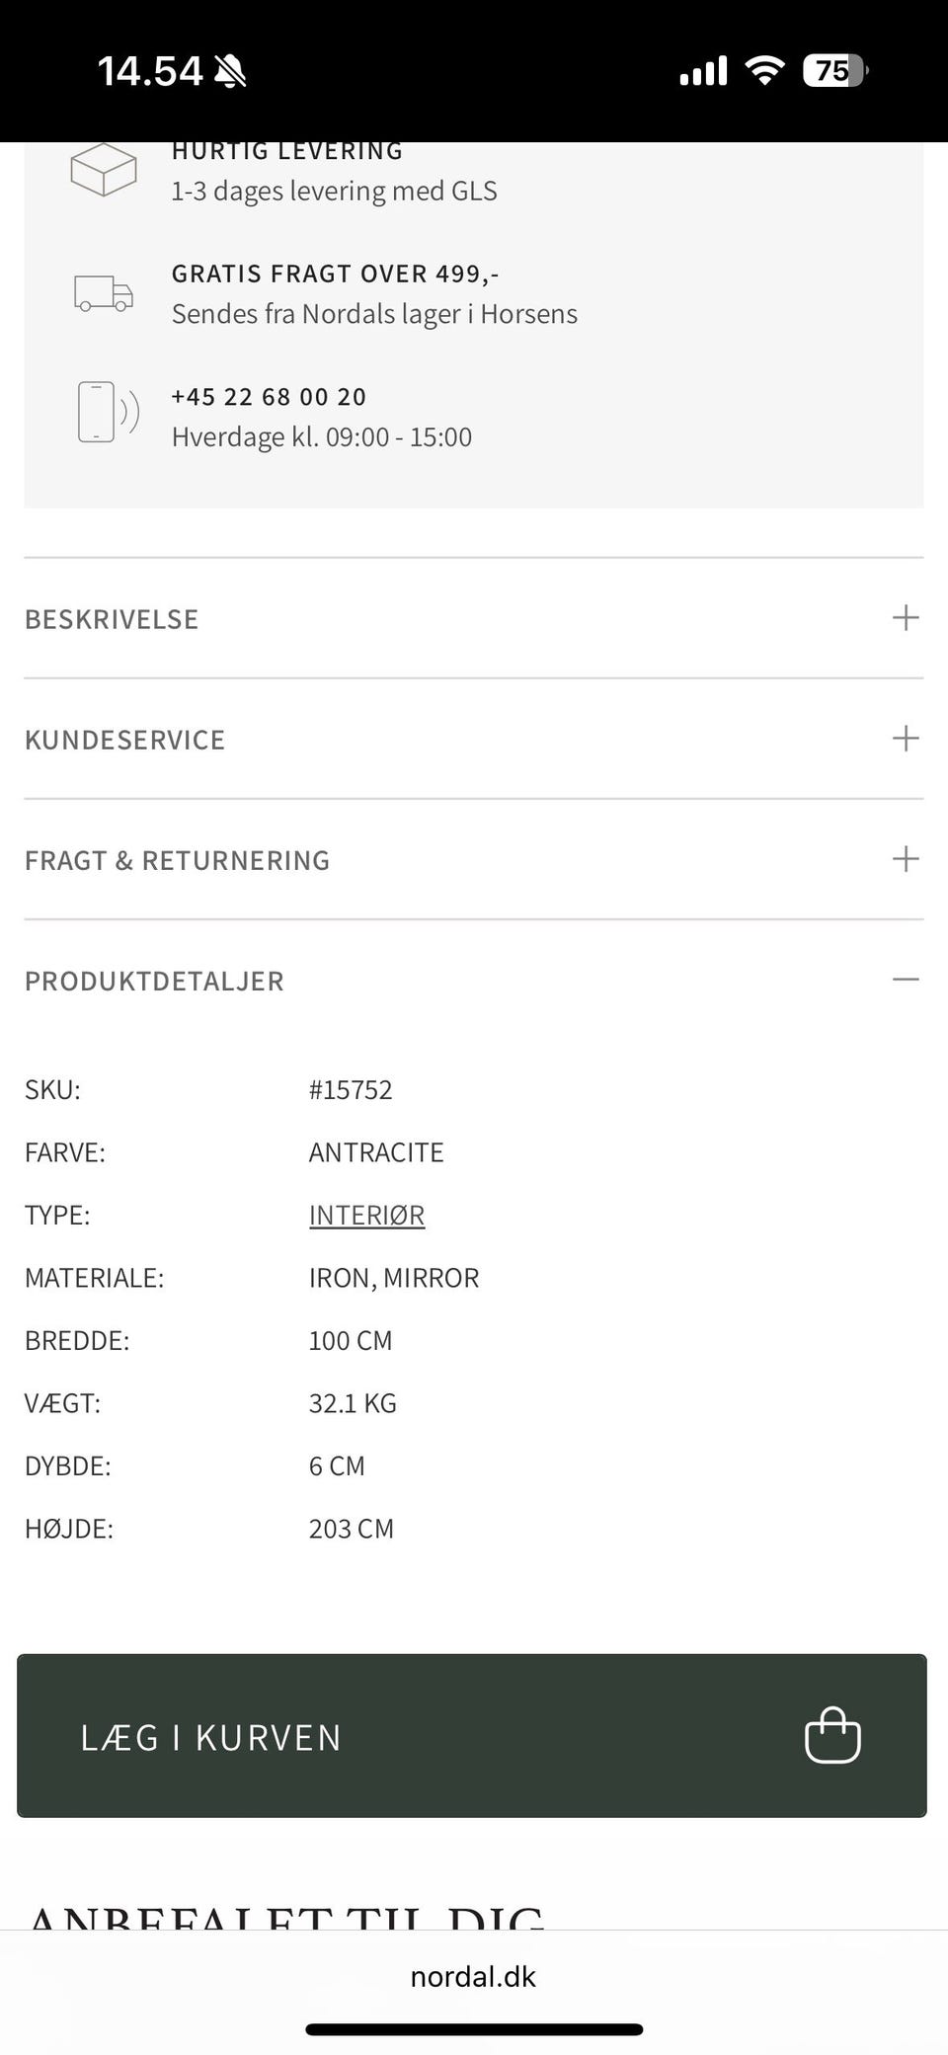Tap the Wi-Fi status icon
The image size is (948, 2055).
(764, 70)
